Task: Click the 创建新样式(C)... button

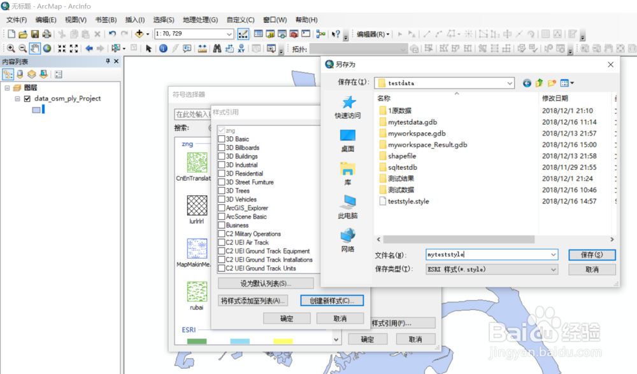Action: click(332, 301)
